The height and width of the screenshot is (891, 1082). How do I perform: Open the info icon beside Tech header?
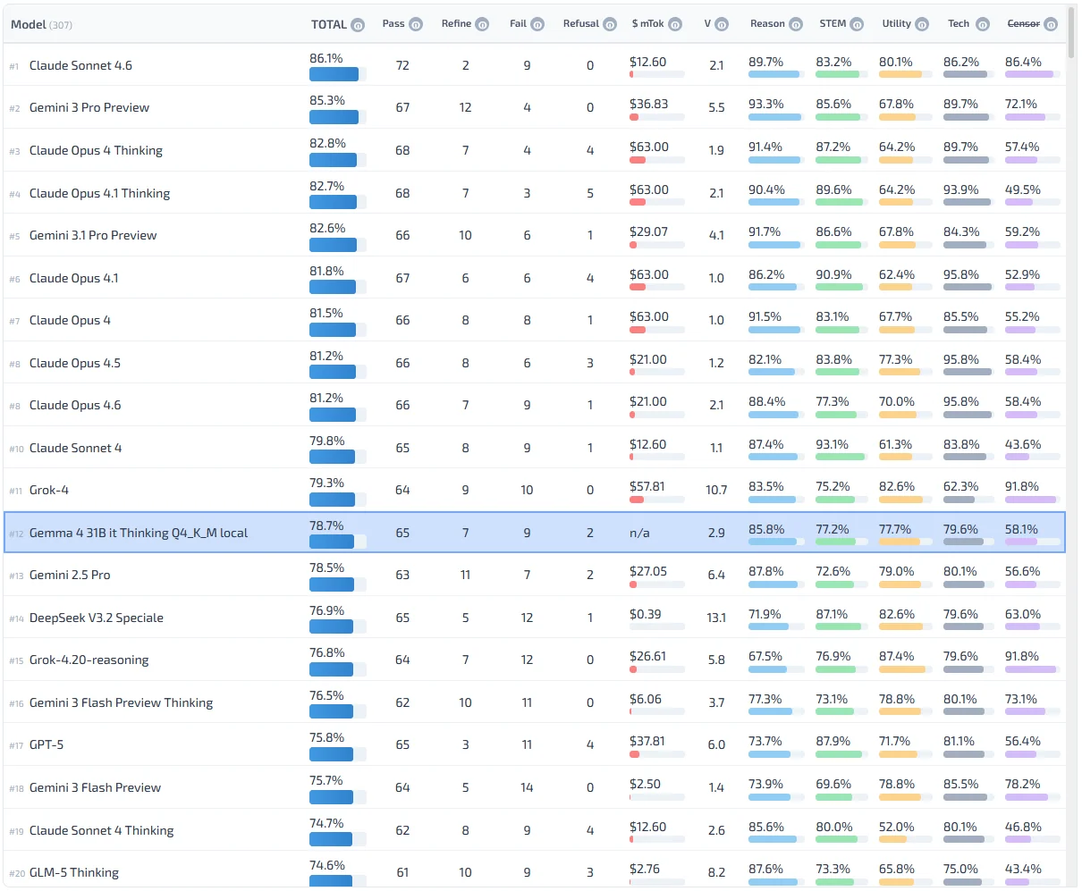983,24
